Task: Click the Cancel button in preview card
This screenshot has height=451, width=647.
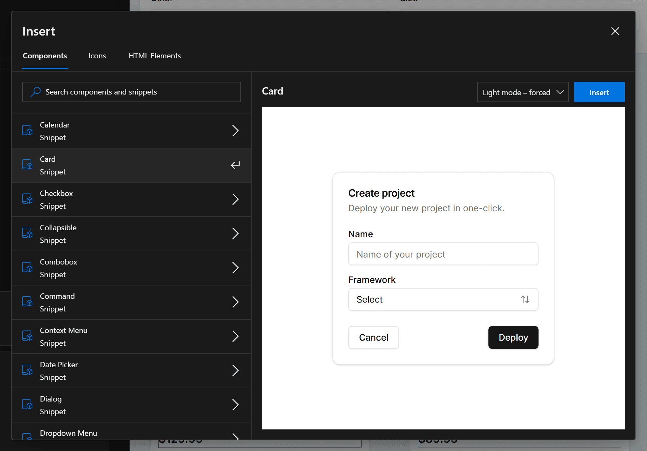Action: pyautogui.click(x=373, y=337)
